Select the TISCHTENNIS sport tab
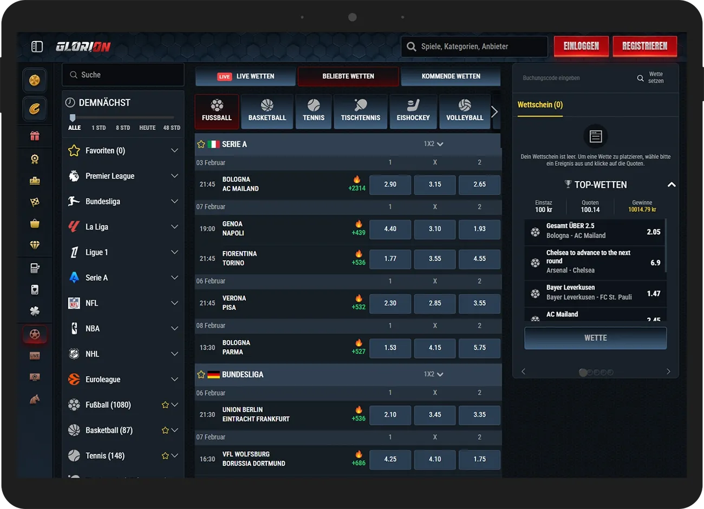Viewport: 704px width, 509px height. point(361,111)
